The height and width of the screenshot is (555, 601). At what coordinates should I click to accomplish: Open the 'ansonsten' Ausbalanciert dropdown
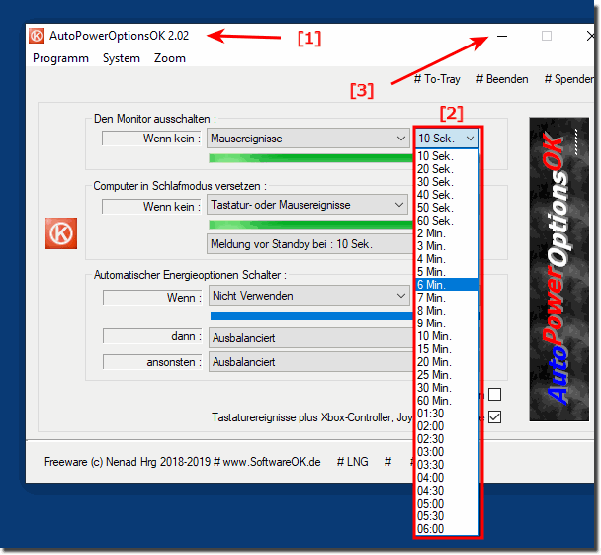pos(310,362)
